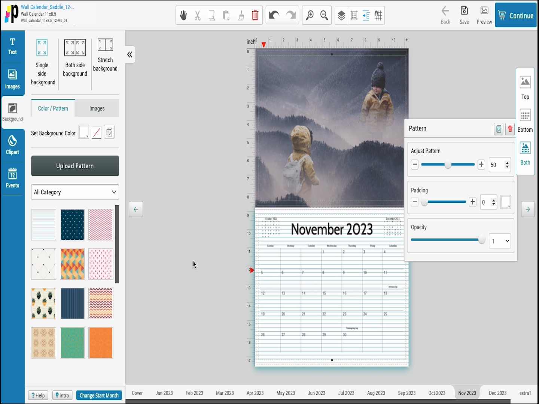The image size is (539, 404).
Task: Select the solid orange pattern thumbnail
Action: tap(101, 343)
